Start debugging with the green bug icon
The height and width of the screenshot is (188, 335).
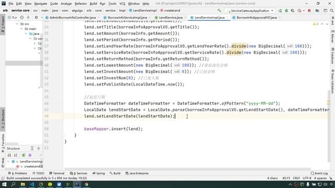pyautogui.click(x=286, y=10)
